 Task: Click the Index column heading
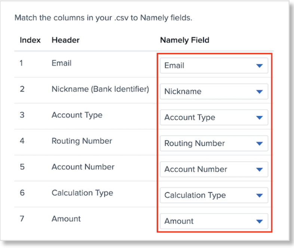click(x=30, y=40)
